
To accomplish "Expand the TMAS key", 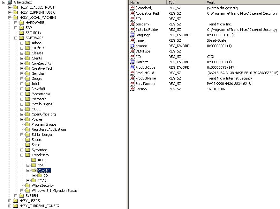I will coord(28,181).
